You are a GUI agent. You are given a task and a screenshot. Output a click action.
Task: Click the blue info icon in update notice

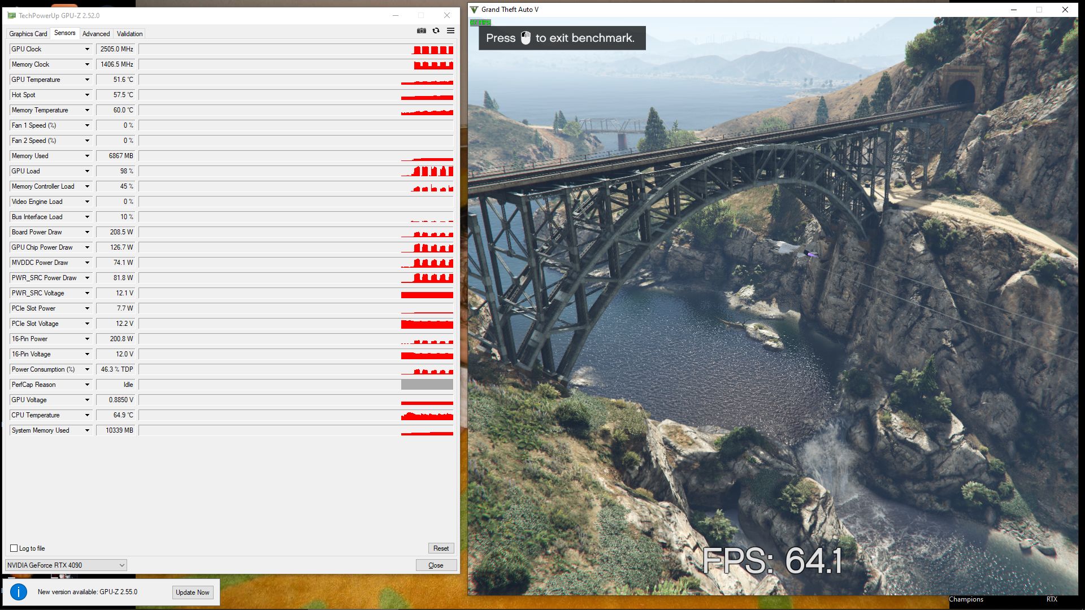(19, 592)
